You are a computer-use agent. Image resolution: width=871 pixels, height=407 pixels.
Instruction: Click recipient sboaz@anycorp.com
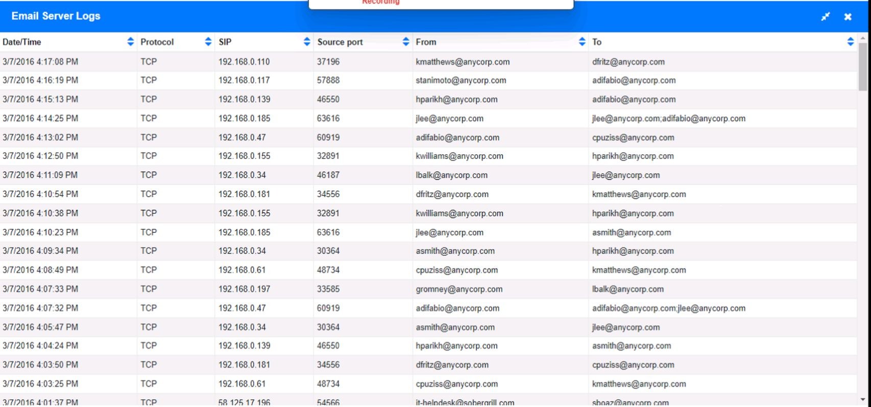[x=631, y=402]
